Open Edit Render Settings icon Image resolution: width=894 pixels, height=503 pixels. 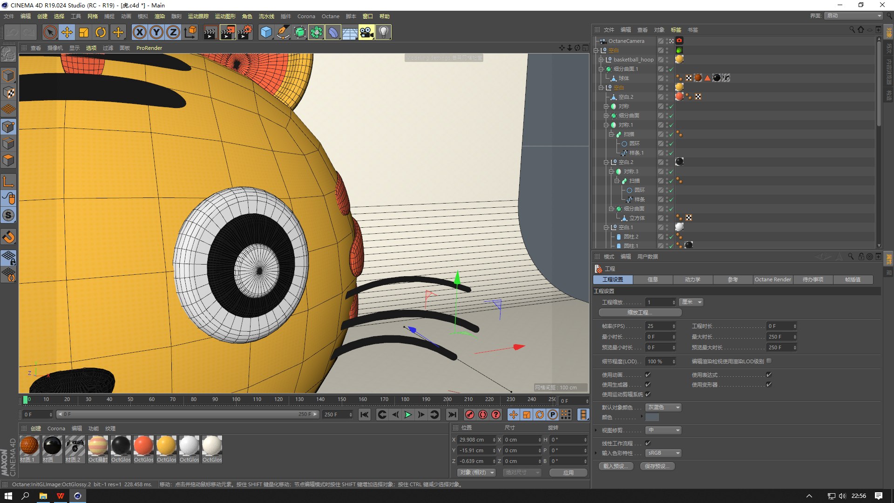pyautogui.click(x=244, y=33)
